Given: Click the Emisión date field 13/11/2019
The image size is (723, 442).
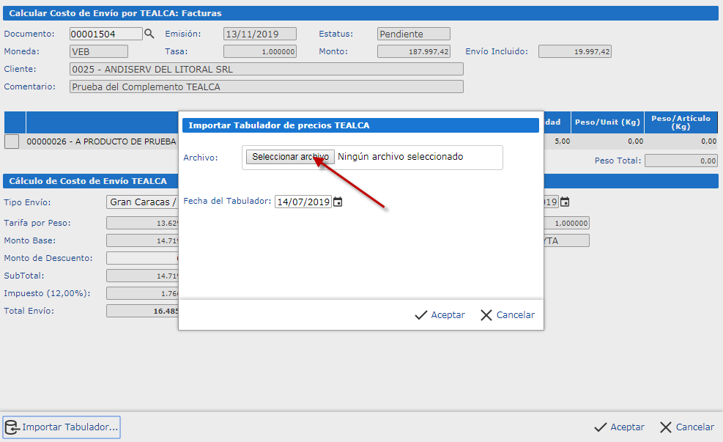Looking at the screenshot, I should click(x=260, y=34).
